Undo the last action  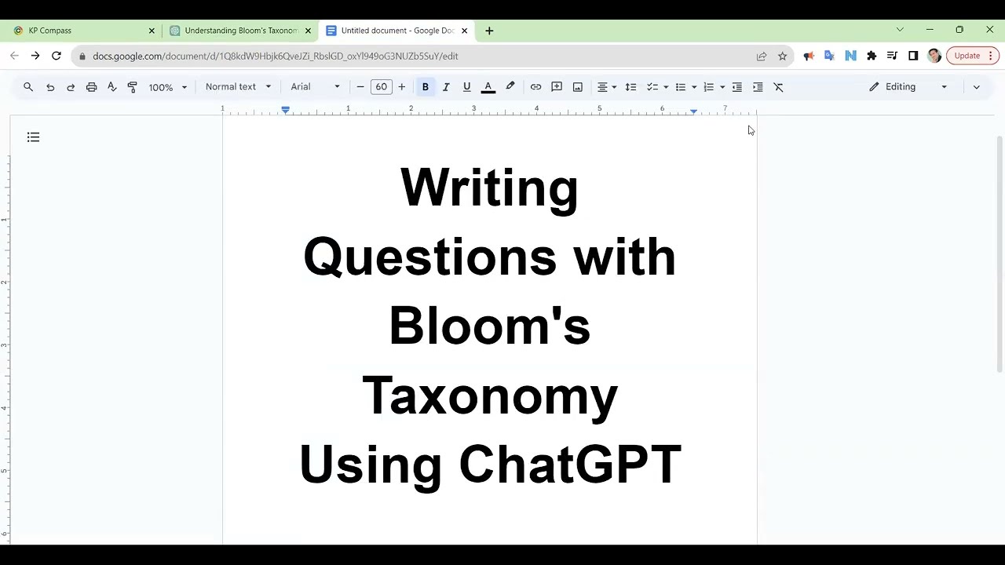point(50,87)
